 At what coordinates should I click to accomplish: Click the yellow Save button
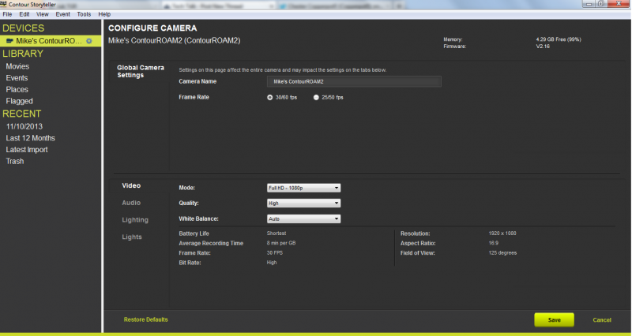pos(555,320)
